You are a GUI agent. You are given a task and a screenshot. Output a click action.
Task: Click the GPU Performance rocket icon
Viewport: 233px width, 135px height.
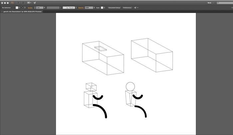click(x=35, y=3)
